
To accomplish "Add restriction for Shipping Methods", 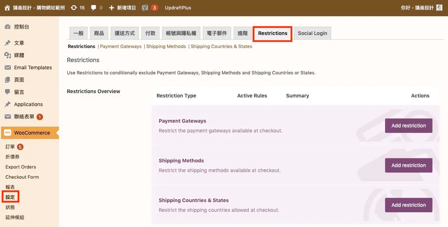I will point(409,165).
